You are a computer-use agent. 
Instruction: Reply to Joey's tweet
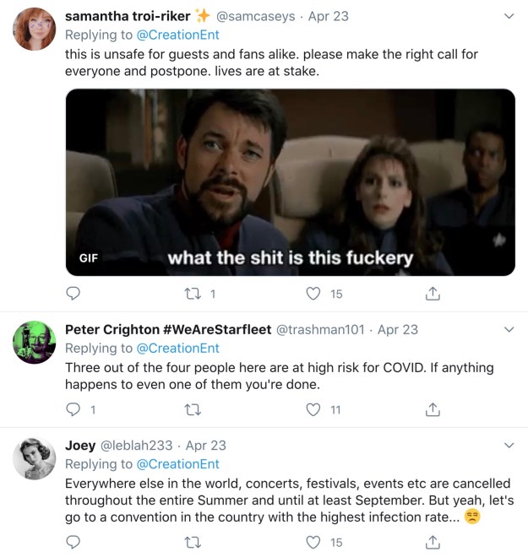click(x=73, y=542)
